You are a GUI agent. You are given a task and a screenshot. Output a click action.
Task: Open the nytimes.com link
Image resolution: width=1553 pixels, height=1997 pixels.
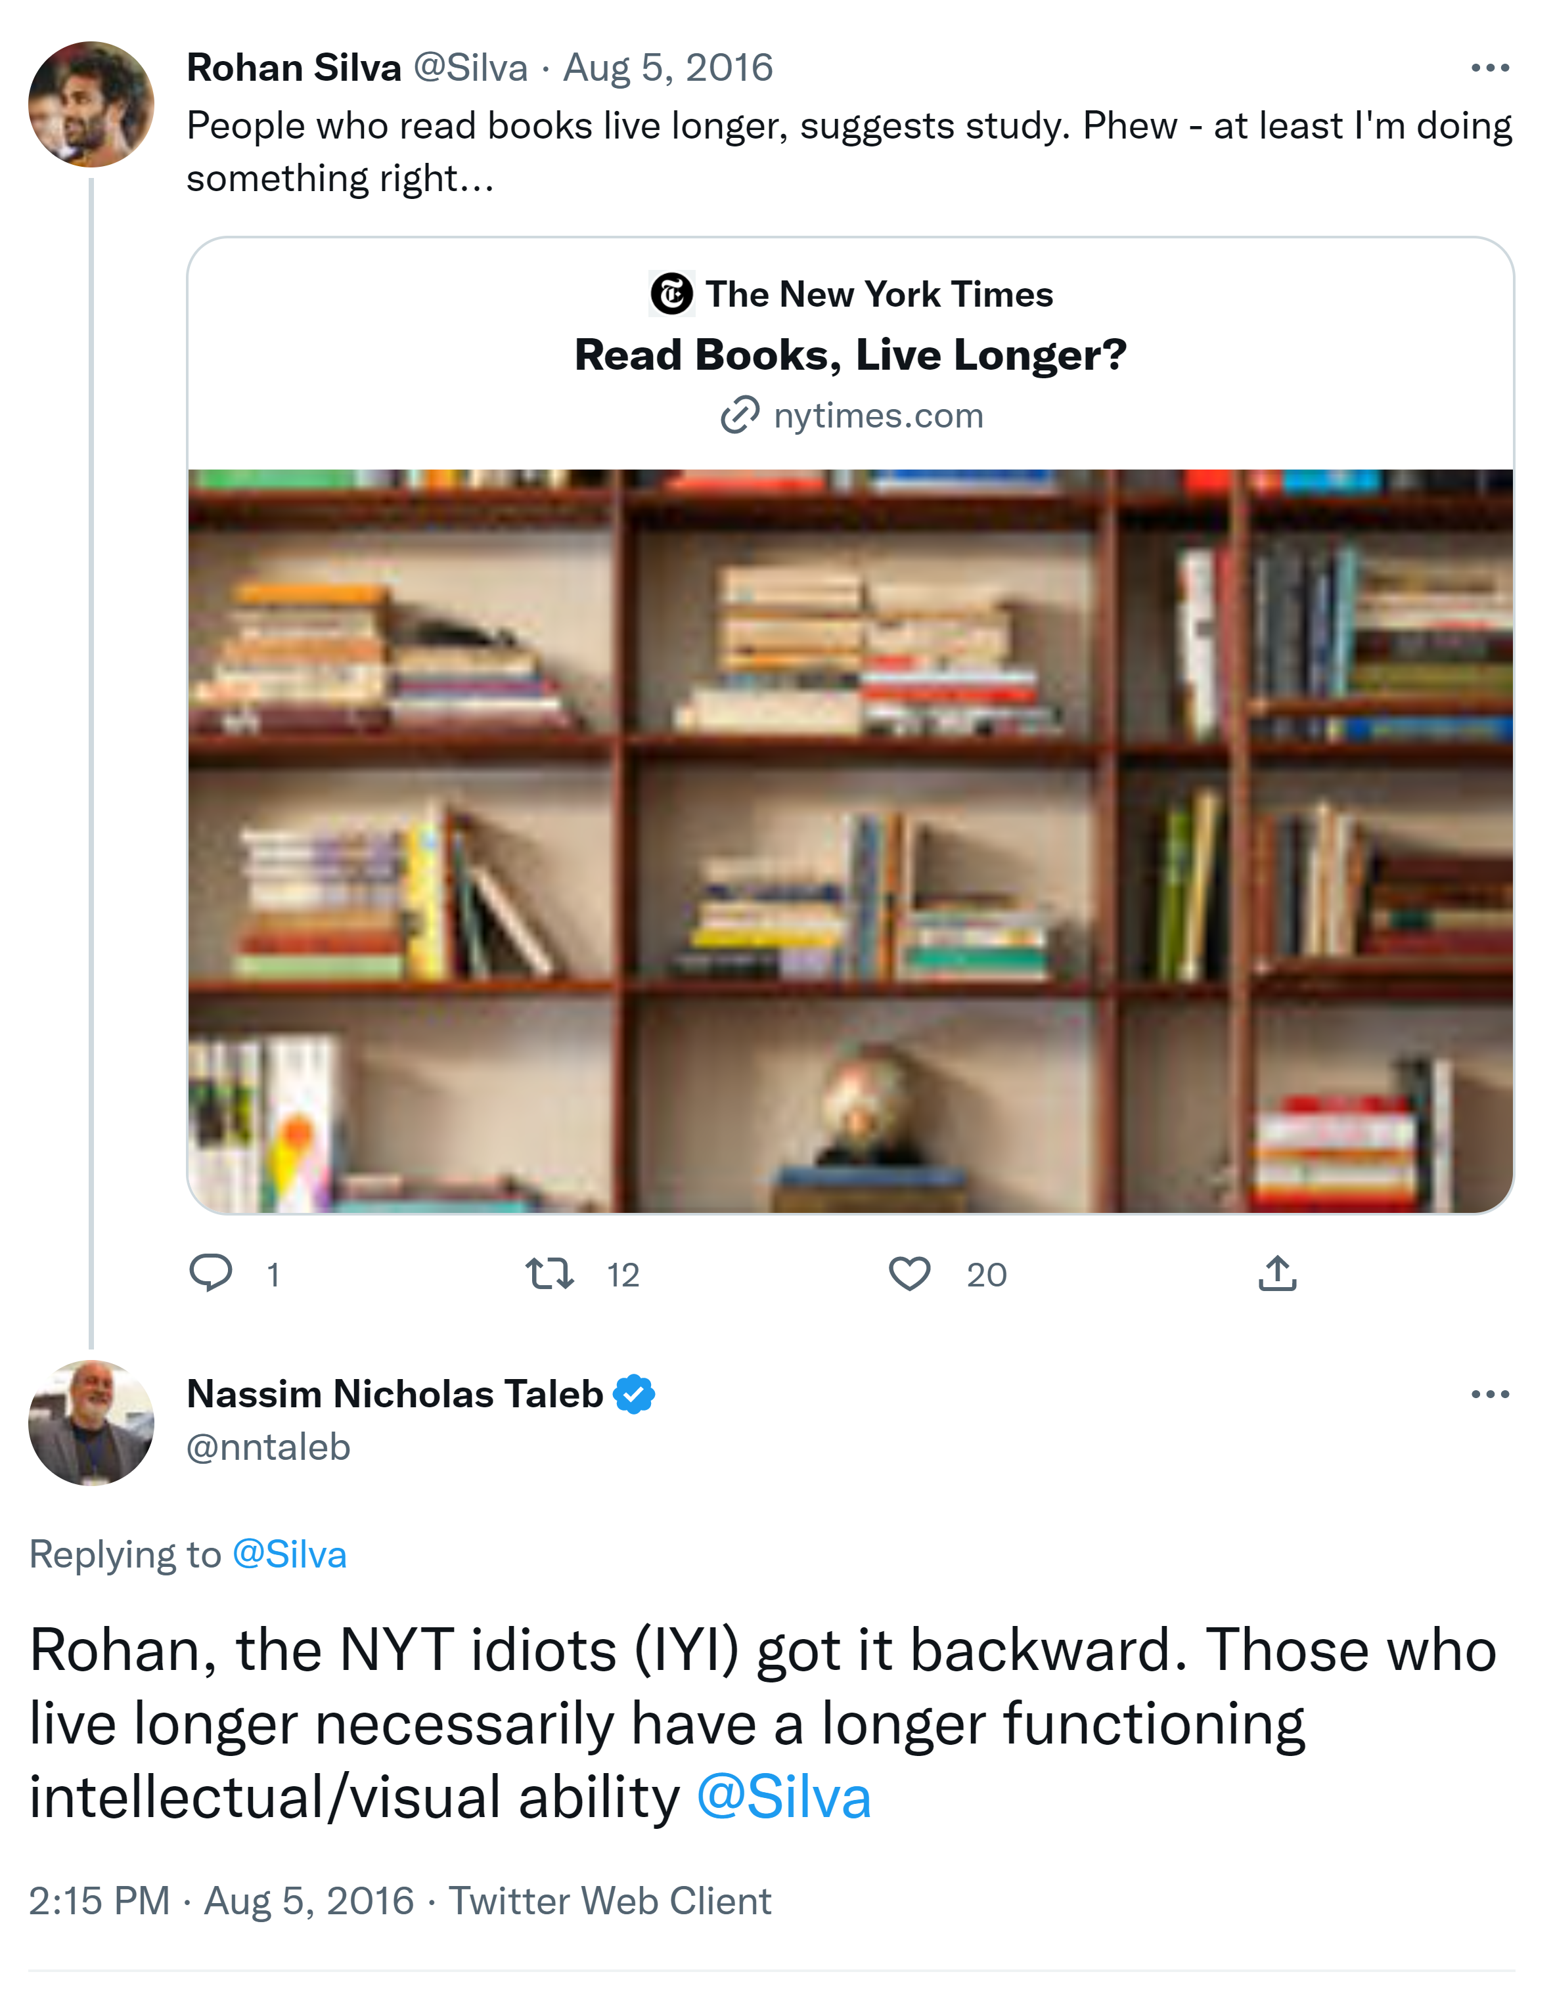[x=878, y=416]
